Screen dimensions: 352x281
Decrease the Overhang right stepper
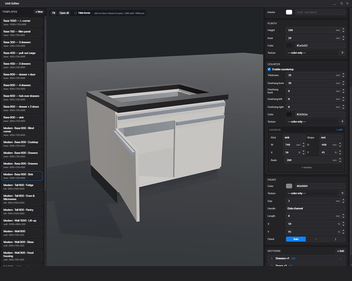coord(343,108)
